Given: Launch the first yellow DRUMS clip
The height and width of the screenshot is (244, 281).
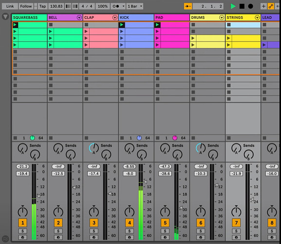Looking at the screenshot, I should click(193, 38).
